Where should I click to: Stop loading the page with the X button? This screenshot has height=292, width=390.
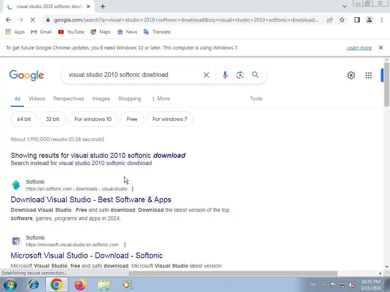coord(33,20)
